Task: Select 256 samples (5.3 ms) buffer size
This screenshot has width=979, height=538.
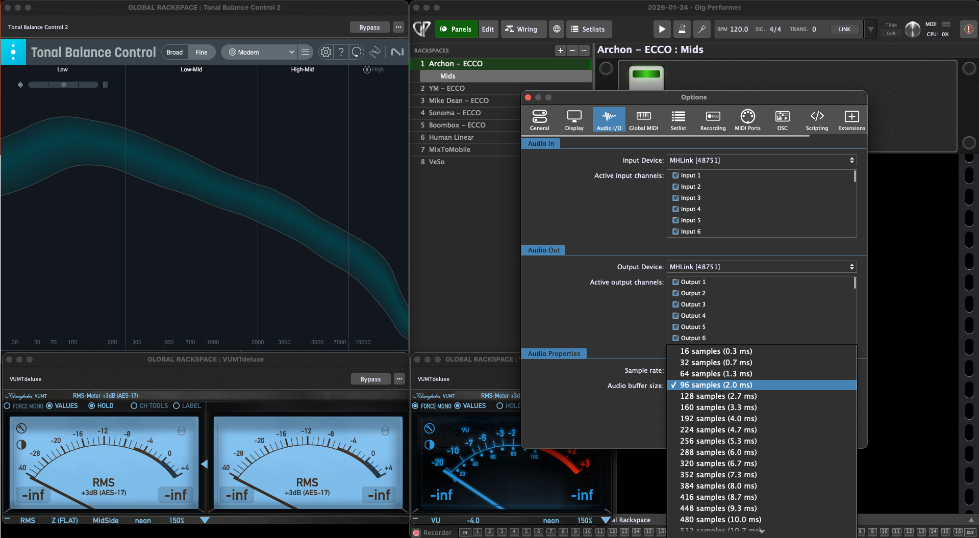Action: [x=718, y=441]
